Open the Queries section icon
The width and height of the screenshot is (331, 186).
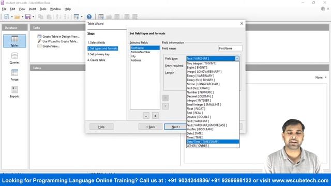point(14,58)
